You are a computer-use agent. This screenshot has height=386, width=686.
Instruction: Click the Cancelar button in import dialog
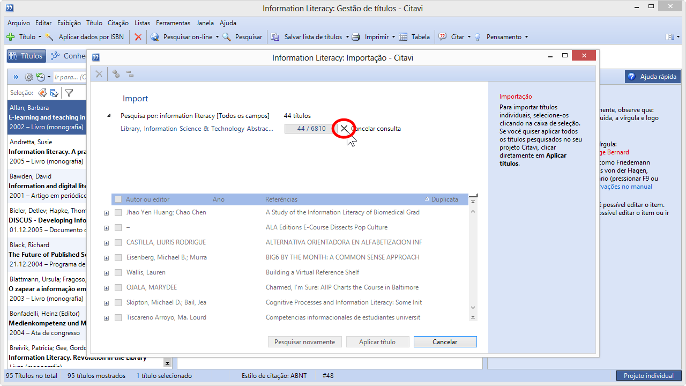click(x=445, y=342)
